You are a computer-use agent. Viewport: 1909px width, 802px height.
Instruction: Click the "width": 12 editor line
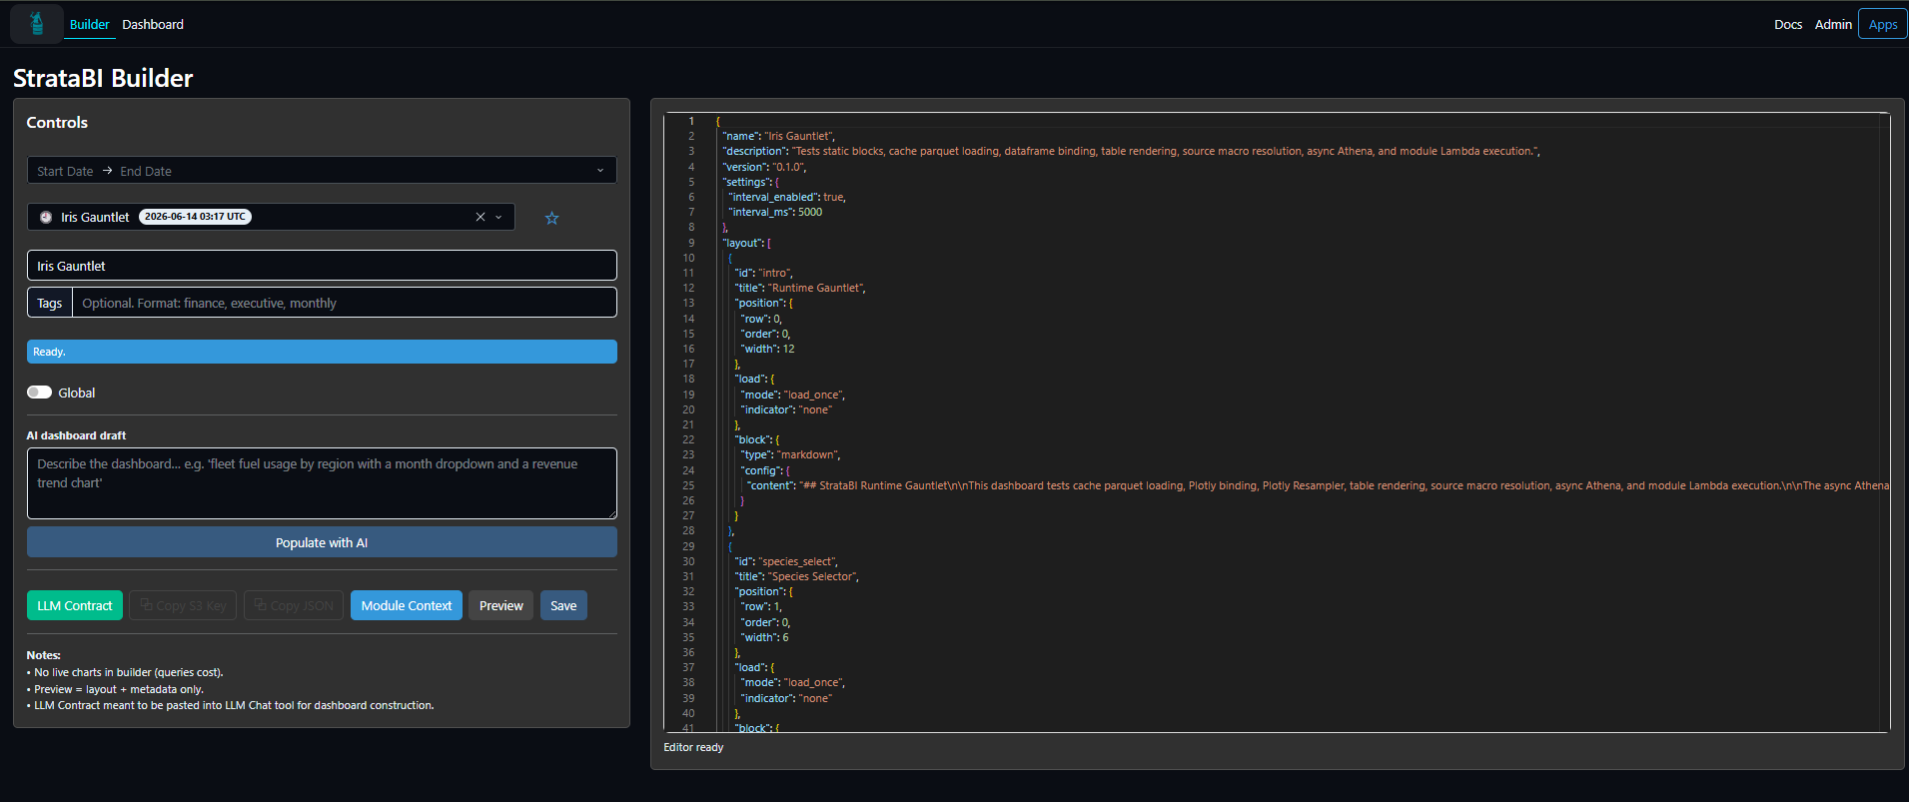pyautogui.click(x=767, y=349)
